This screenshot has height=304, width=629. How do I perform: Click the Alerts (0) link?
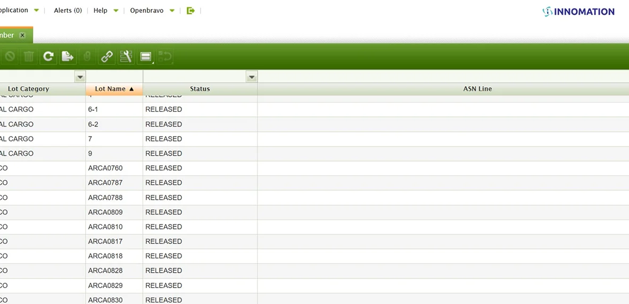[68, 11]
